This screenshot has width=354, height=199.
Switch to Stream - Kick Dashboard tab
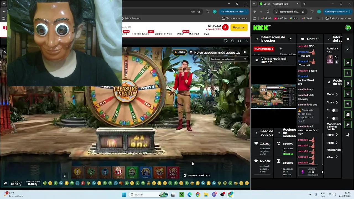coord(279,4)
